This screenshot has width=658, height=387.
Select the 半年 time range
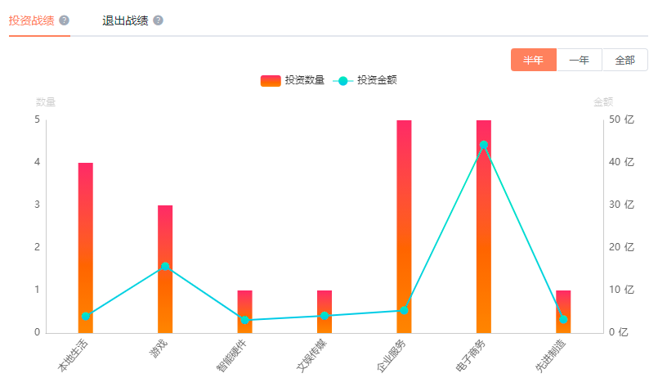[x=533, y=61]
